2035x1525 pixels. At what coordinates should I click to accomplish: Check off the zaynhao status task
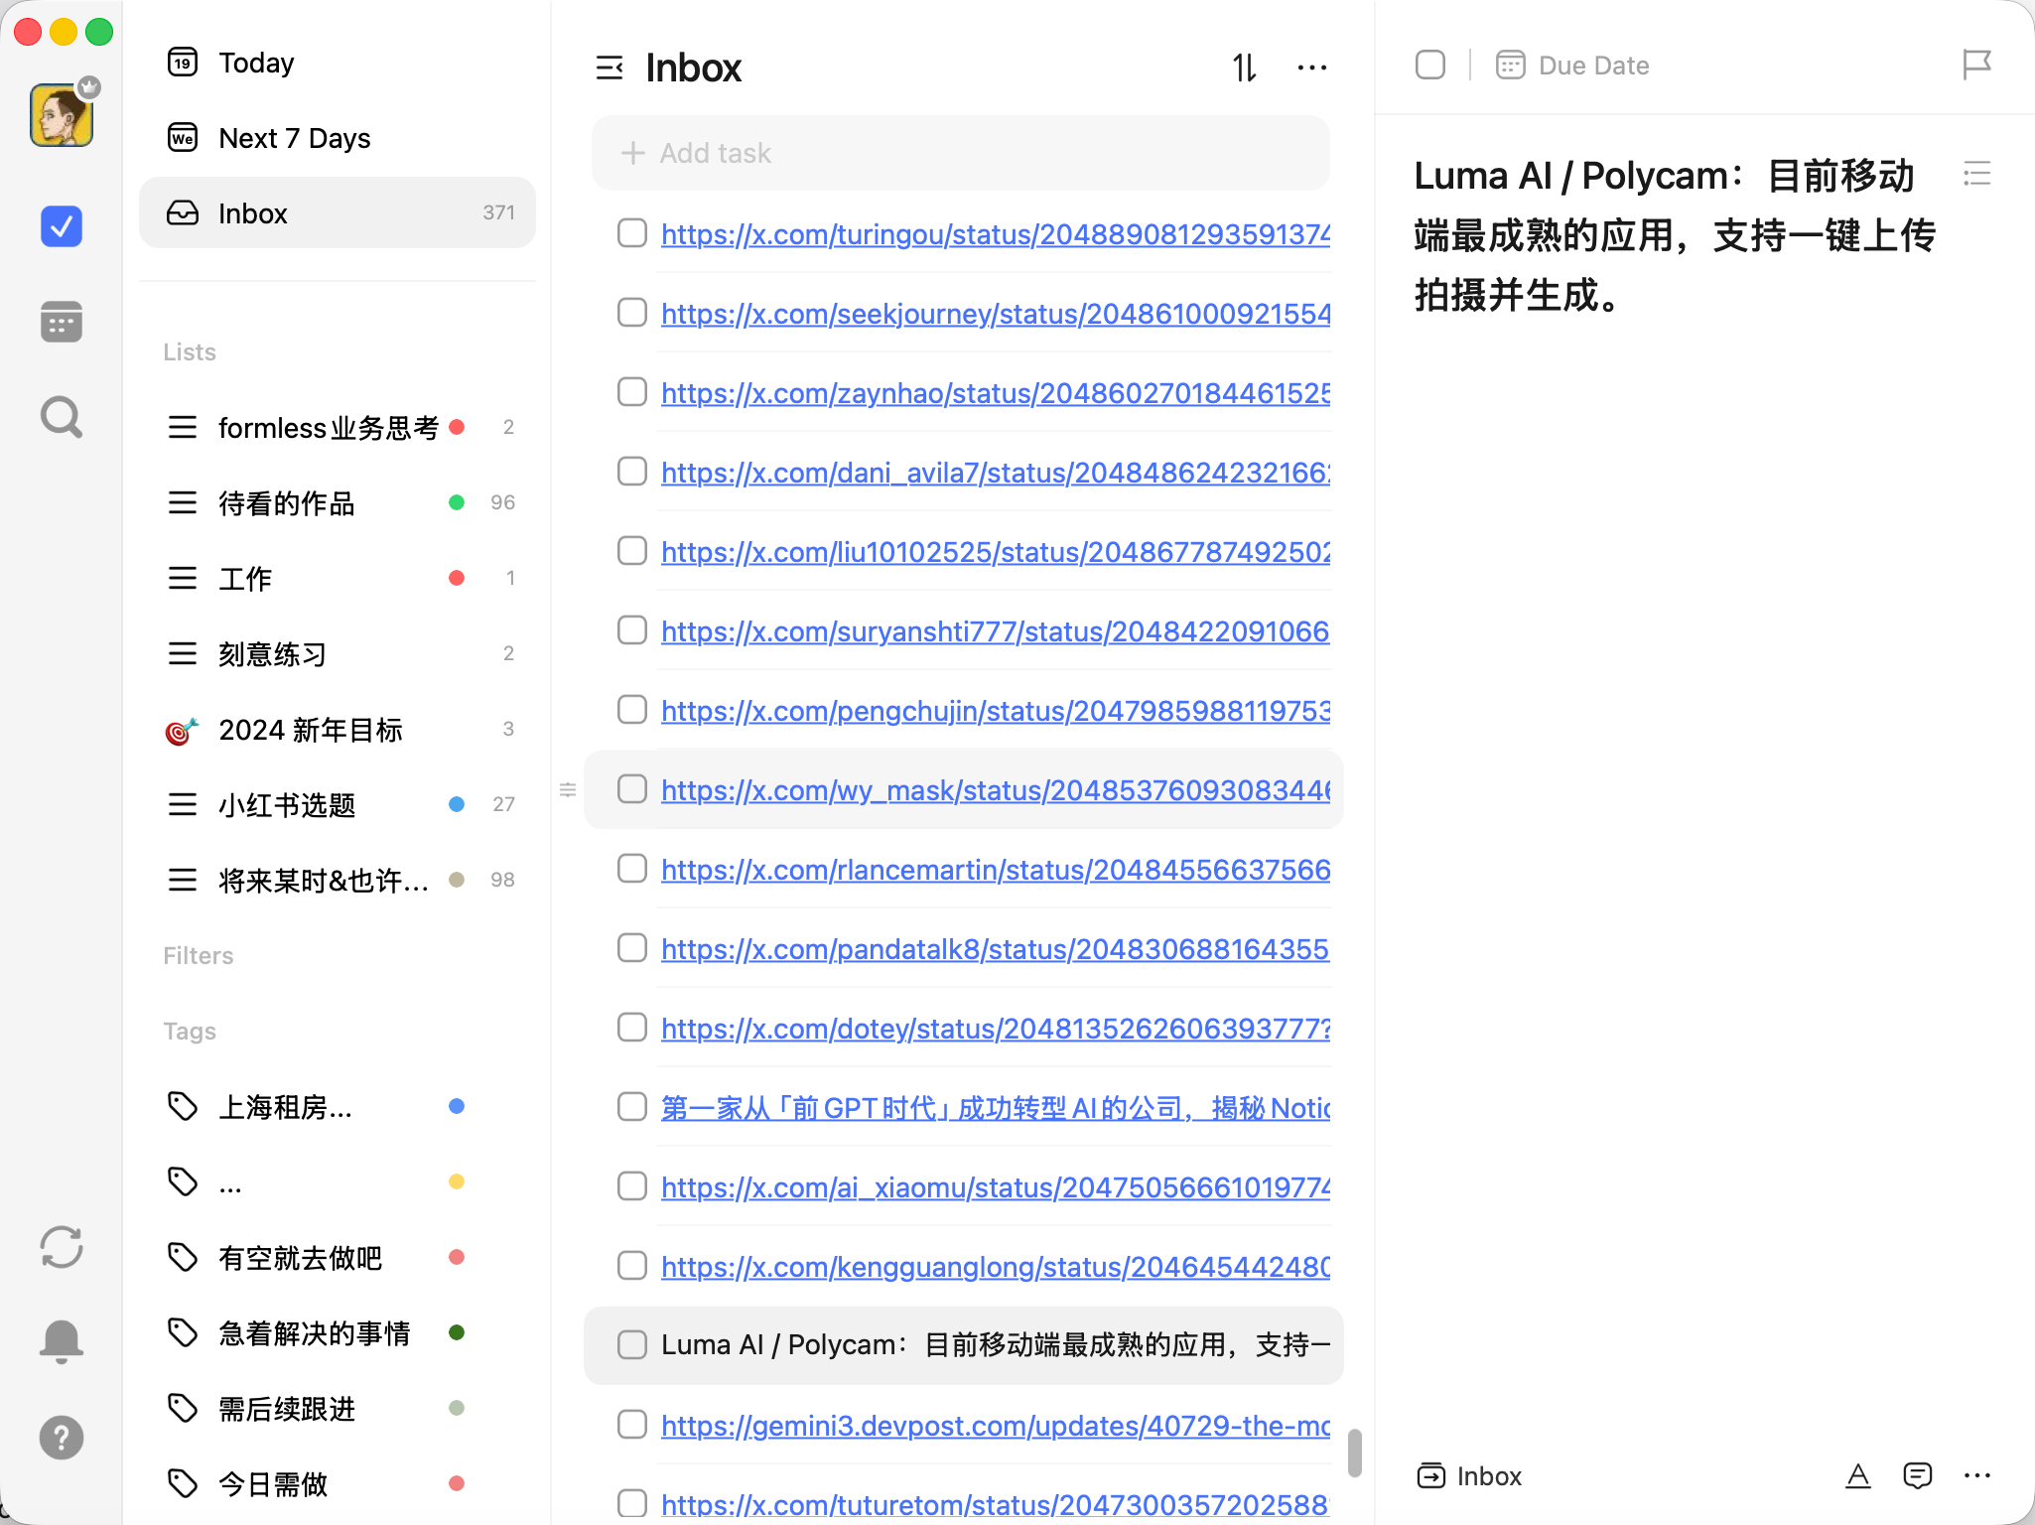coord(632,392)
